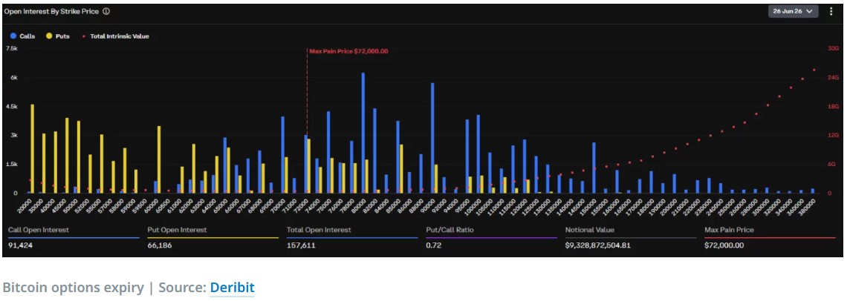Open the three-dot chart options menu
The image size is (850, 301).
point(831,11)
